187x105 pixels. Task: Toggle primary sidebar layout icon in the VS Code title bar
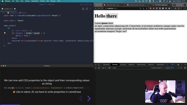point(81,4)
